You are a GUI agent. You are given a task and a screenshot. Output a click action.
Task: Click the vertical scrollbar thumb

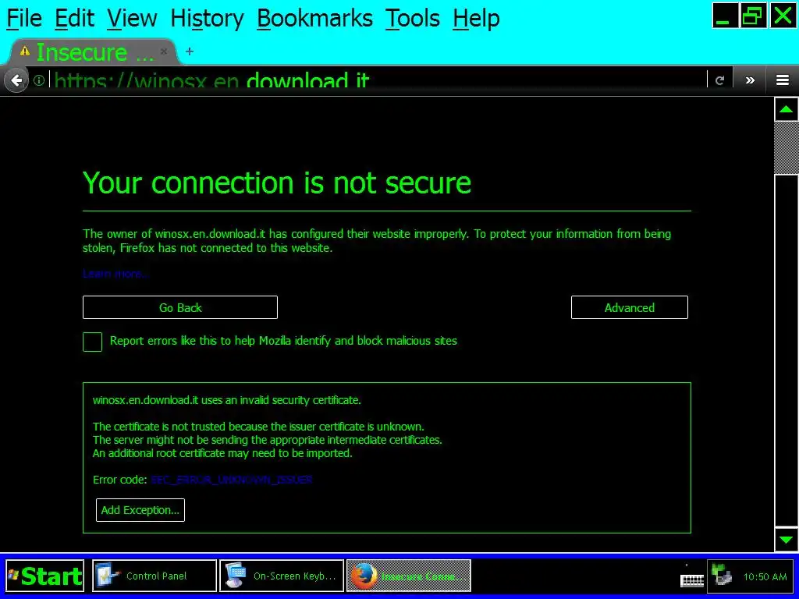pyautogui.click(x=786, y=147)
